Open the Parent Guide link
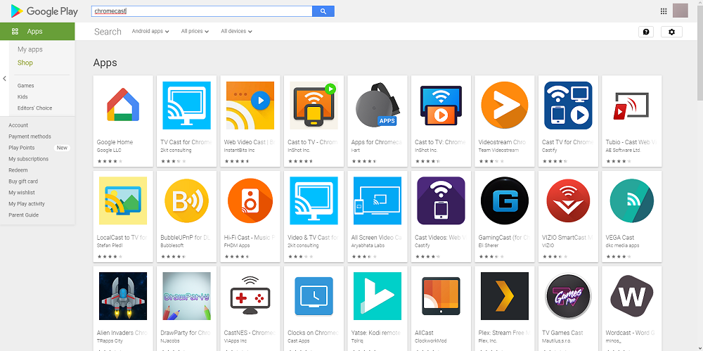This screenshot has height=351, width=703. (x=23, y=215)
